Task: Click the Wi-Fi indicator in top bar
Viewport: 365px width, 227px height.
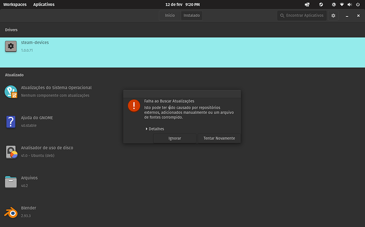Action: tap(342, 4)
